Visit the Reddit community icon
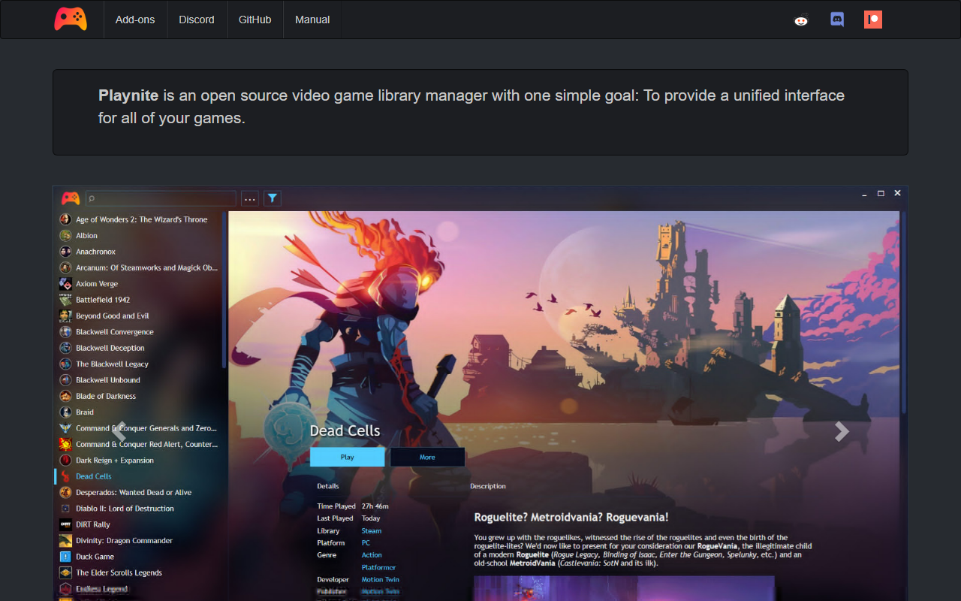This screenshot has width=961, height=601. (x=801, y=20)
